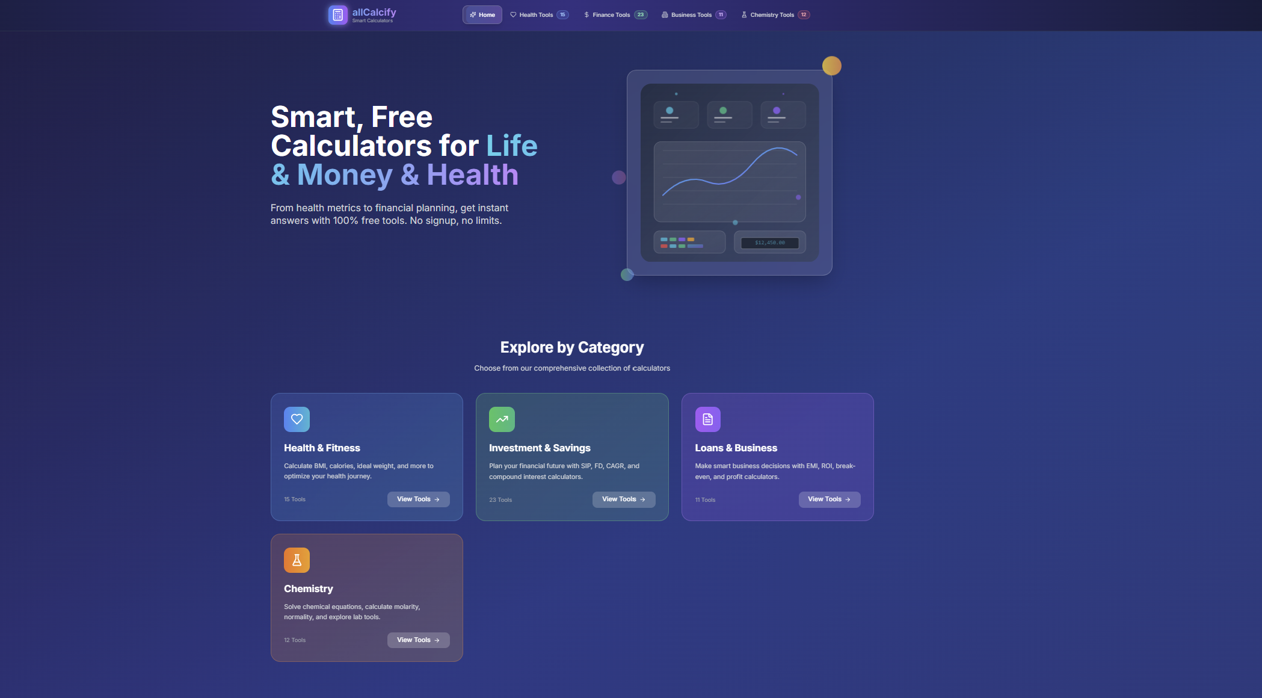This screenshot has height=698, width=1262.
Task: Click the Health Tools count badge 15
Action: [x=562, y=15]
